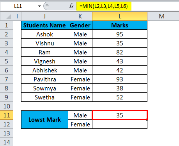179x146 pixels.
Task: Click the formula bar with =MIN formula
Action: click(128, 6)
